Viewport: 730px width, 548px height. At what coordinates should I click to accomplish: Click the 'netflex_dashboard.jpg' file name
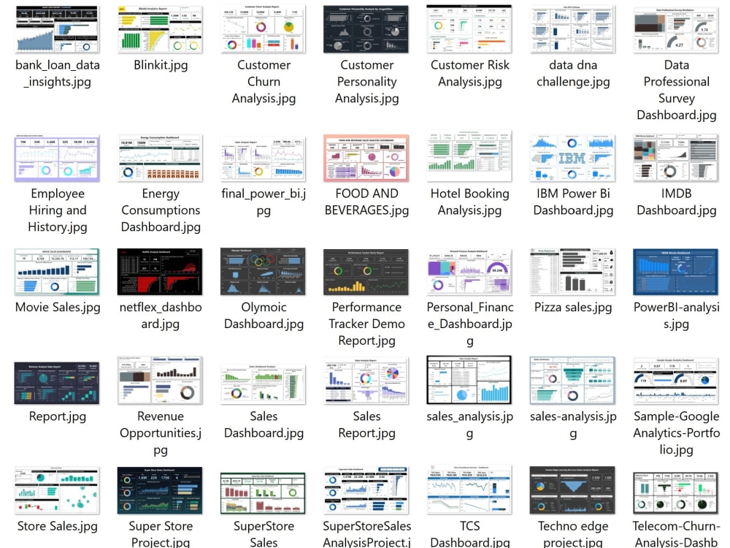[x=161, y=316]
